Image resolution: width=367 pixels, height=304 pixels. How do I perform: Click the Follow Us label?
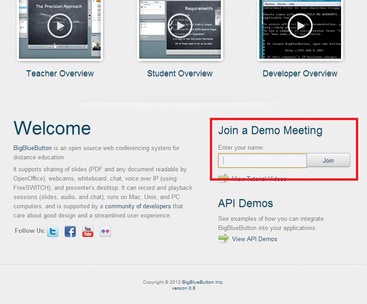point(30,231)
